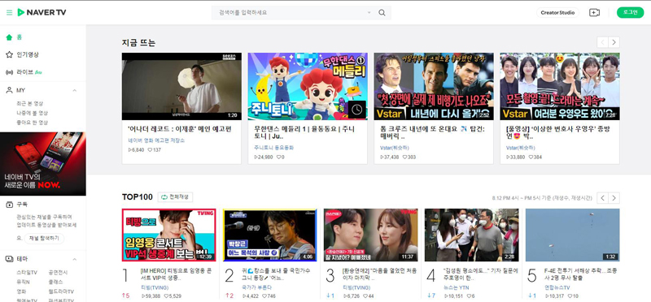Click the green 로그인 button

630,12
